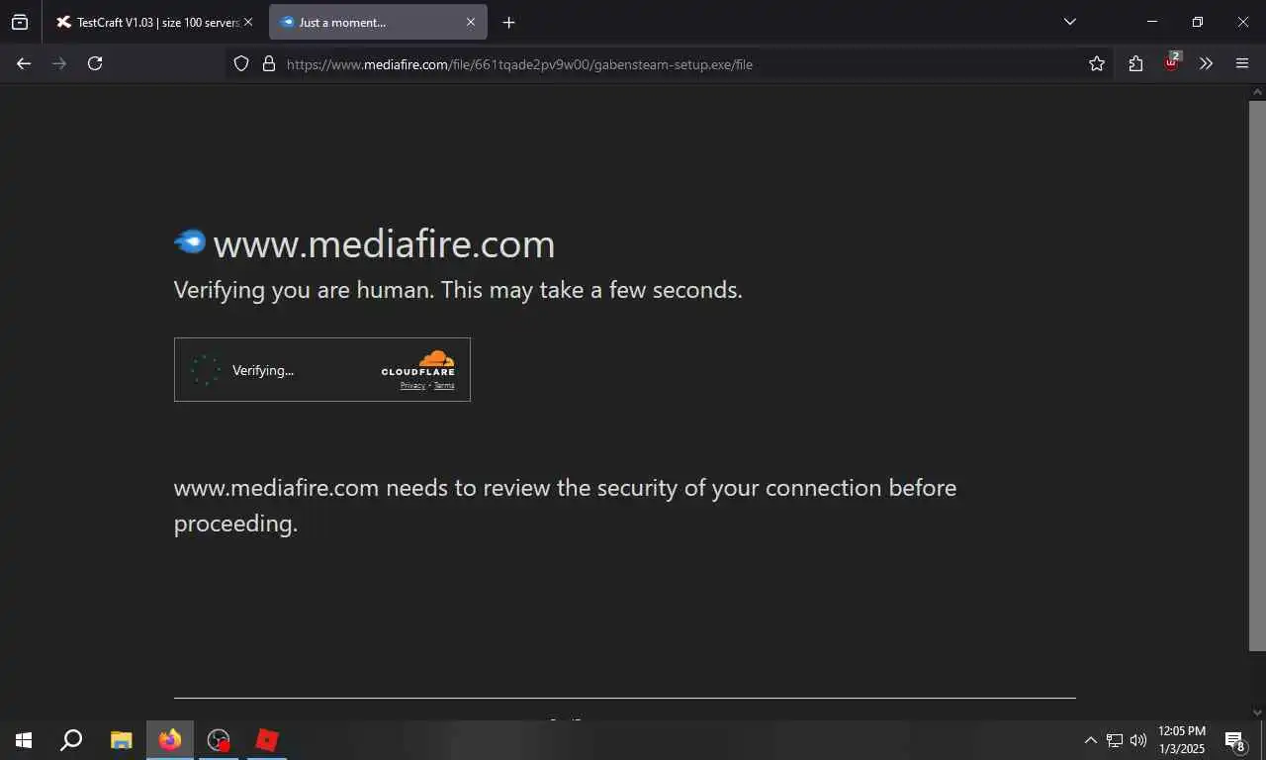Show hidden system tray icons
The width and height of the screenshot is (1266, 760).
coord(1090,740)
